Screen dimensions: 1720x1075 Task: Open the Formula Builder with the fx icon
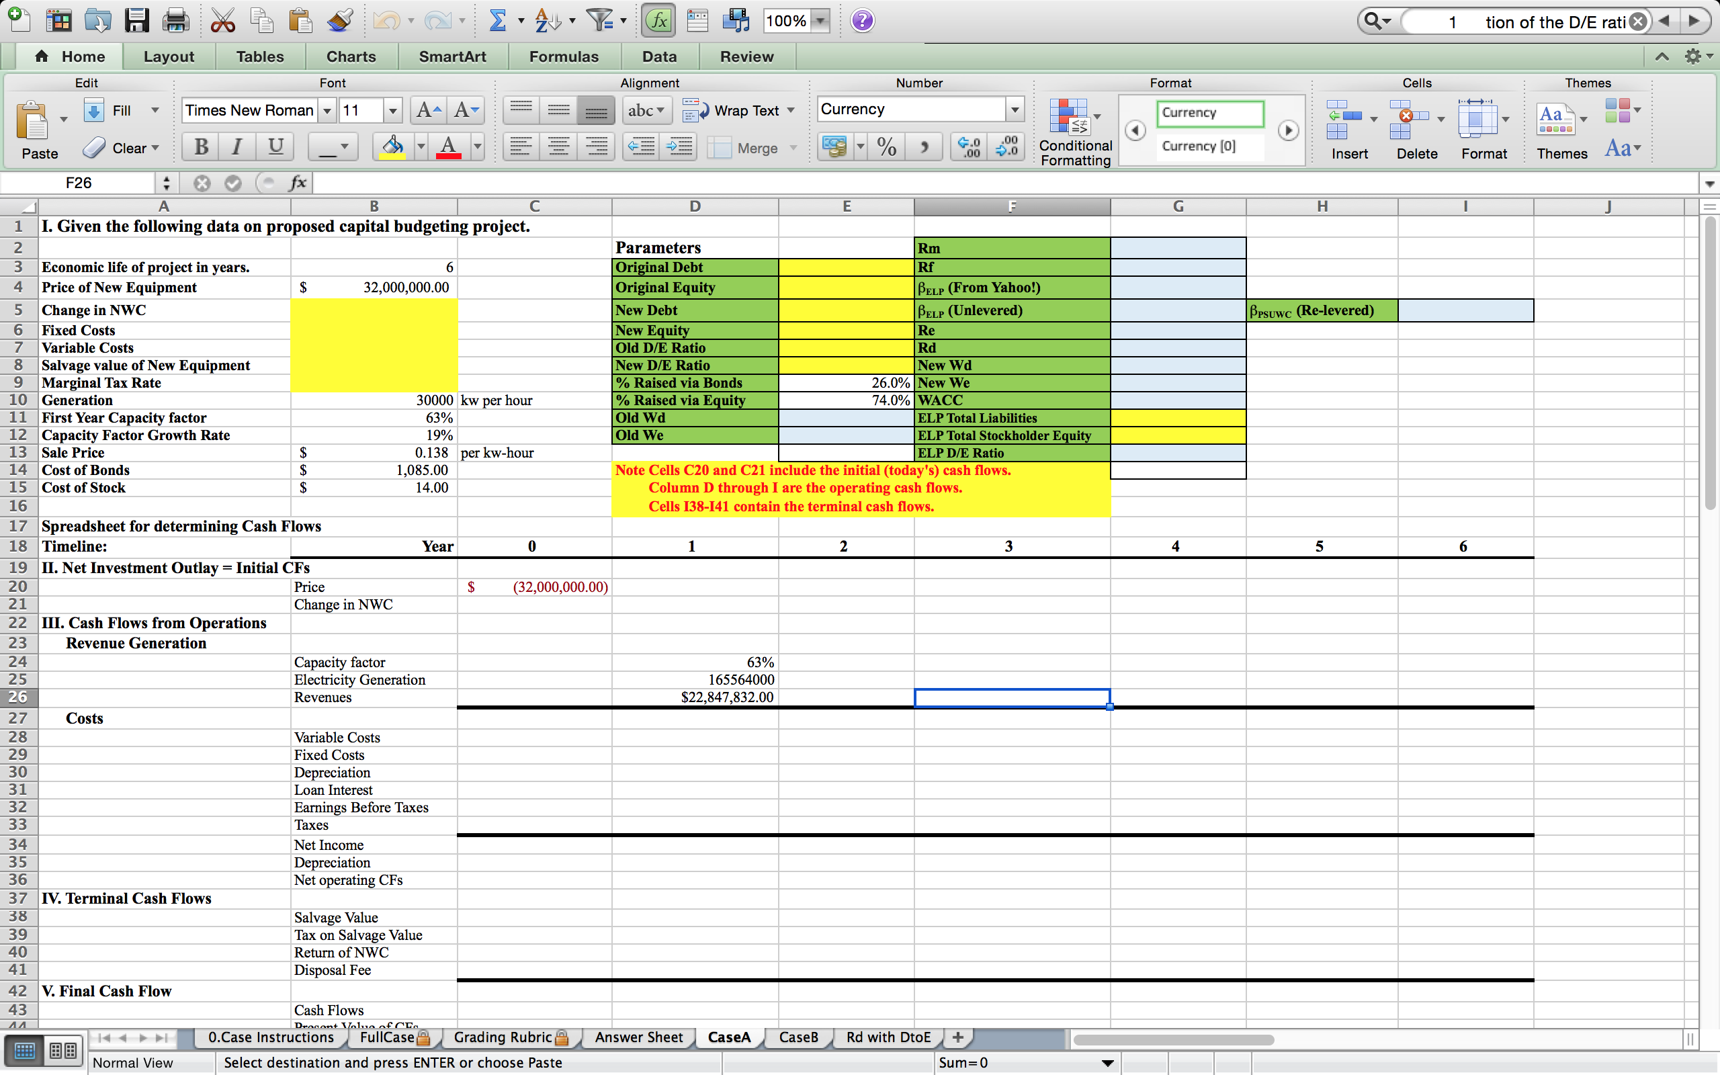tap(658, 20)
